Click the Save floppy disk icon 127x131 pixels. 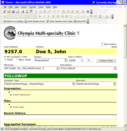(x=13, y=11)
